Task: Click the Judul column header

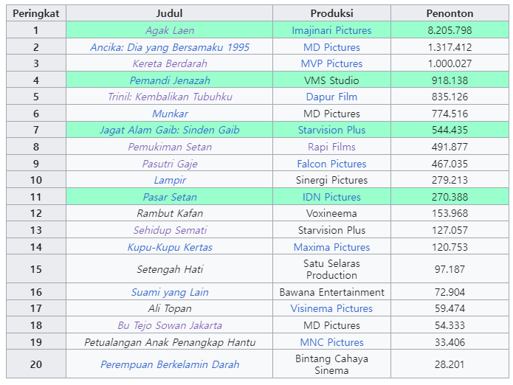Action: (169, 13)
